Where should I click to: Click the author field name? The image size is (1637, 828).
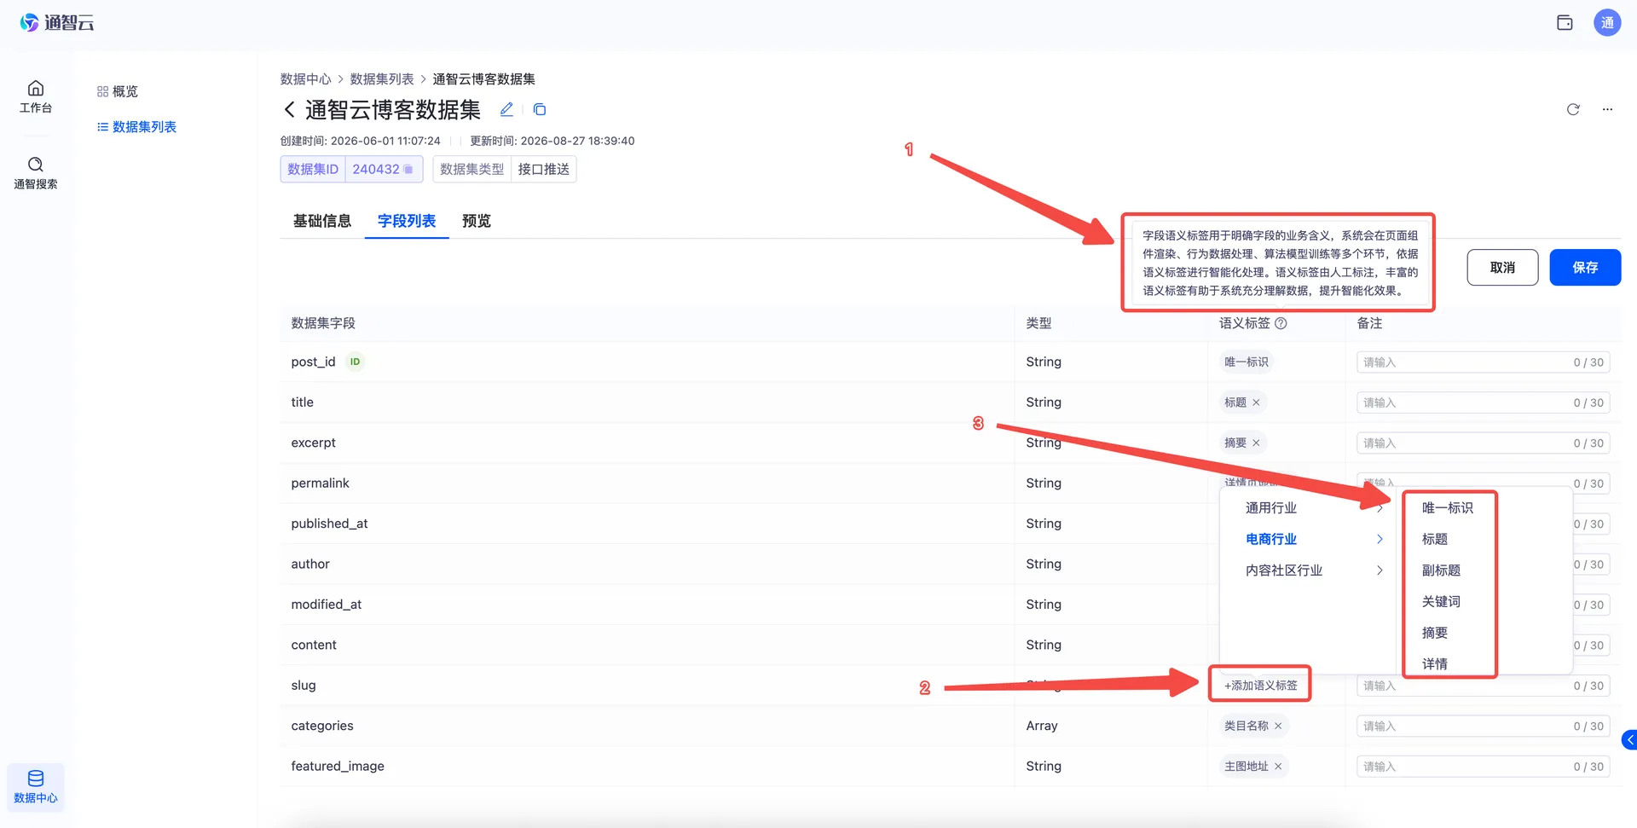pyautogui.click(x=310, y=564)
